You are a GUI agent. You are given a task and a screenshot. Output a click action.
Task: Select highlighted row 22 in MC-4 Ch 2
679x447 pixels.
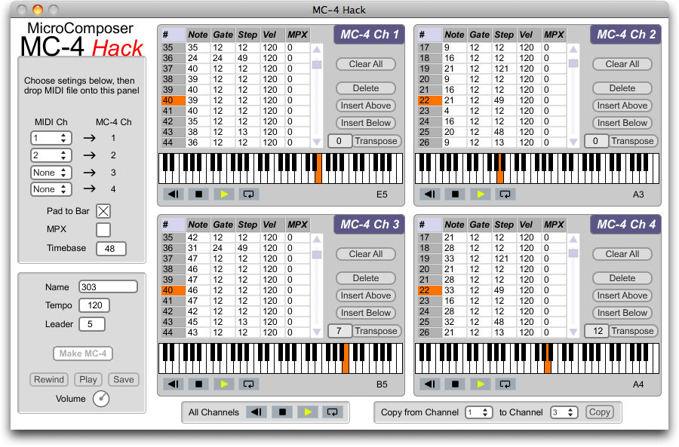[493, 100]
